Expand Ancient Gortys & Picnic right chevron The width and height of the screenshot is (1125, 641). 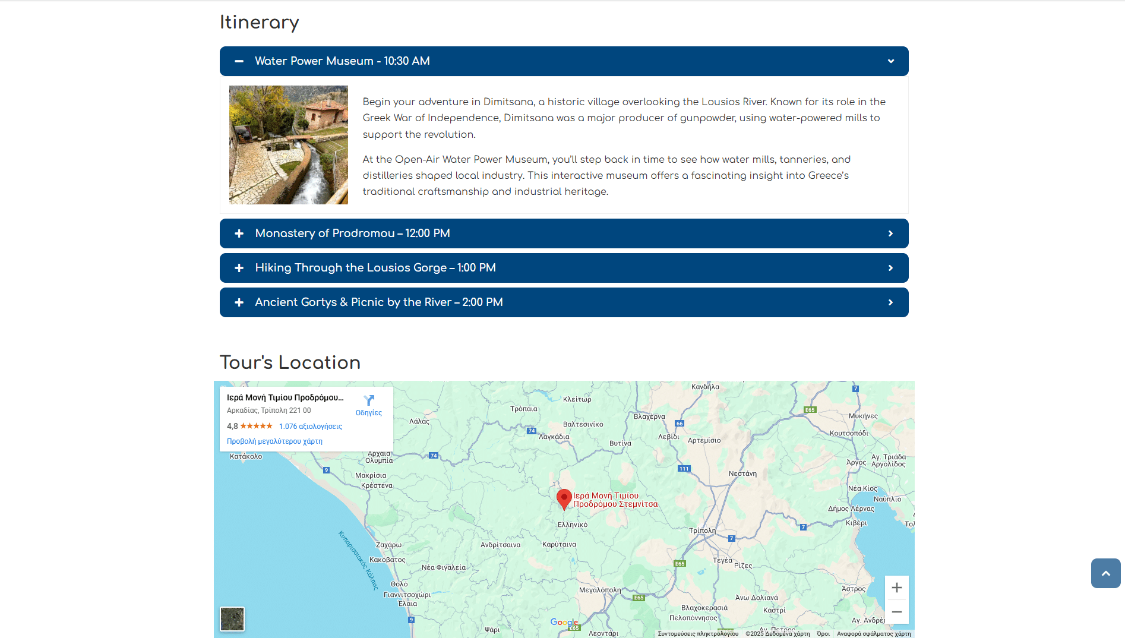890,302
